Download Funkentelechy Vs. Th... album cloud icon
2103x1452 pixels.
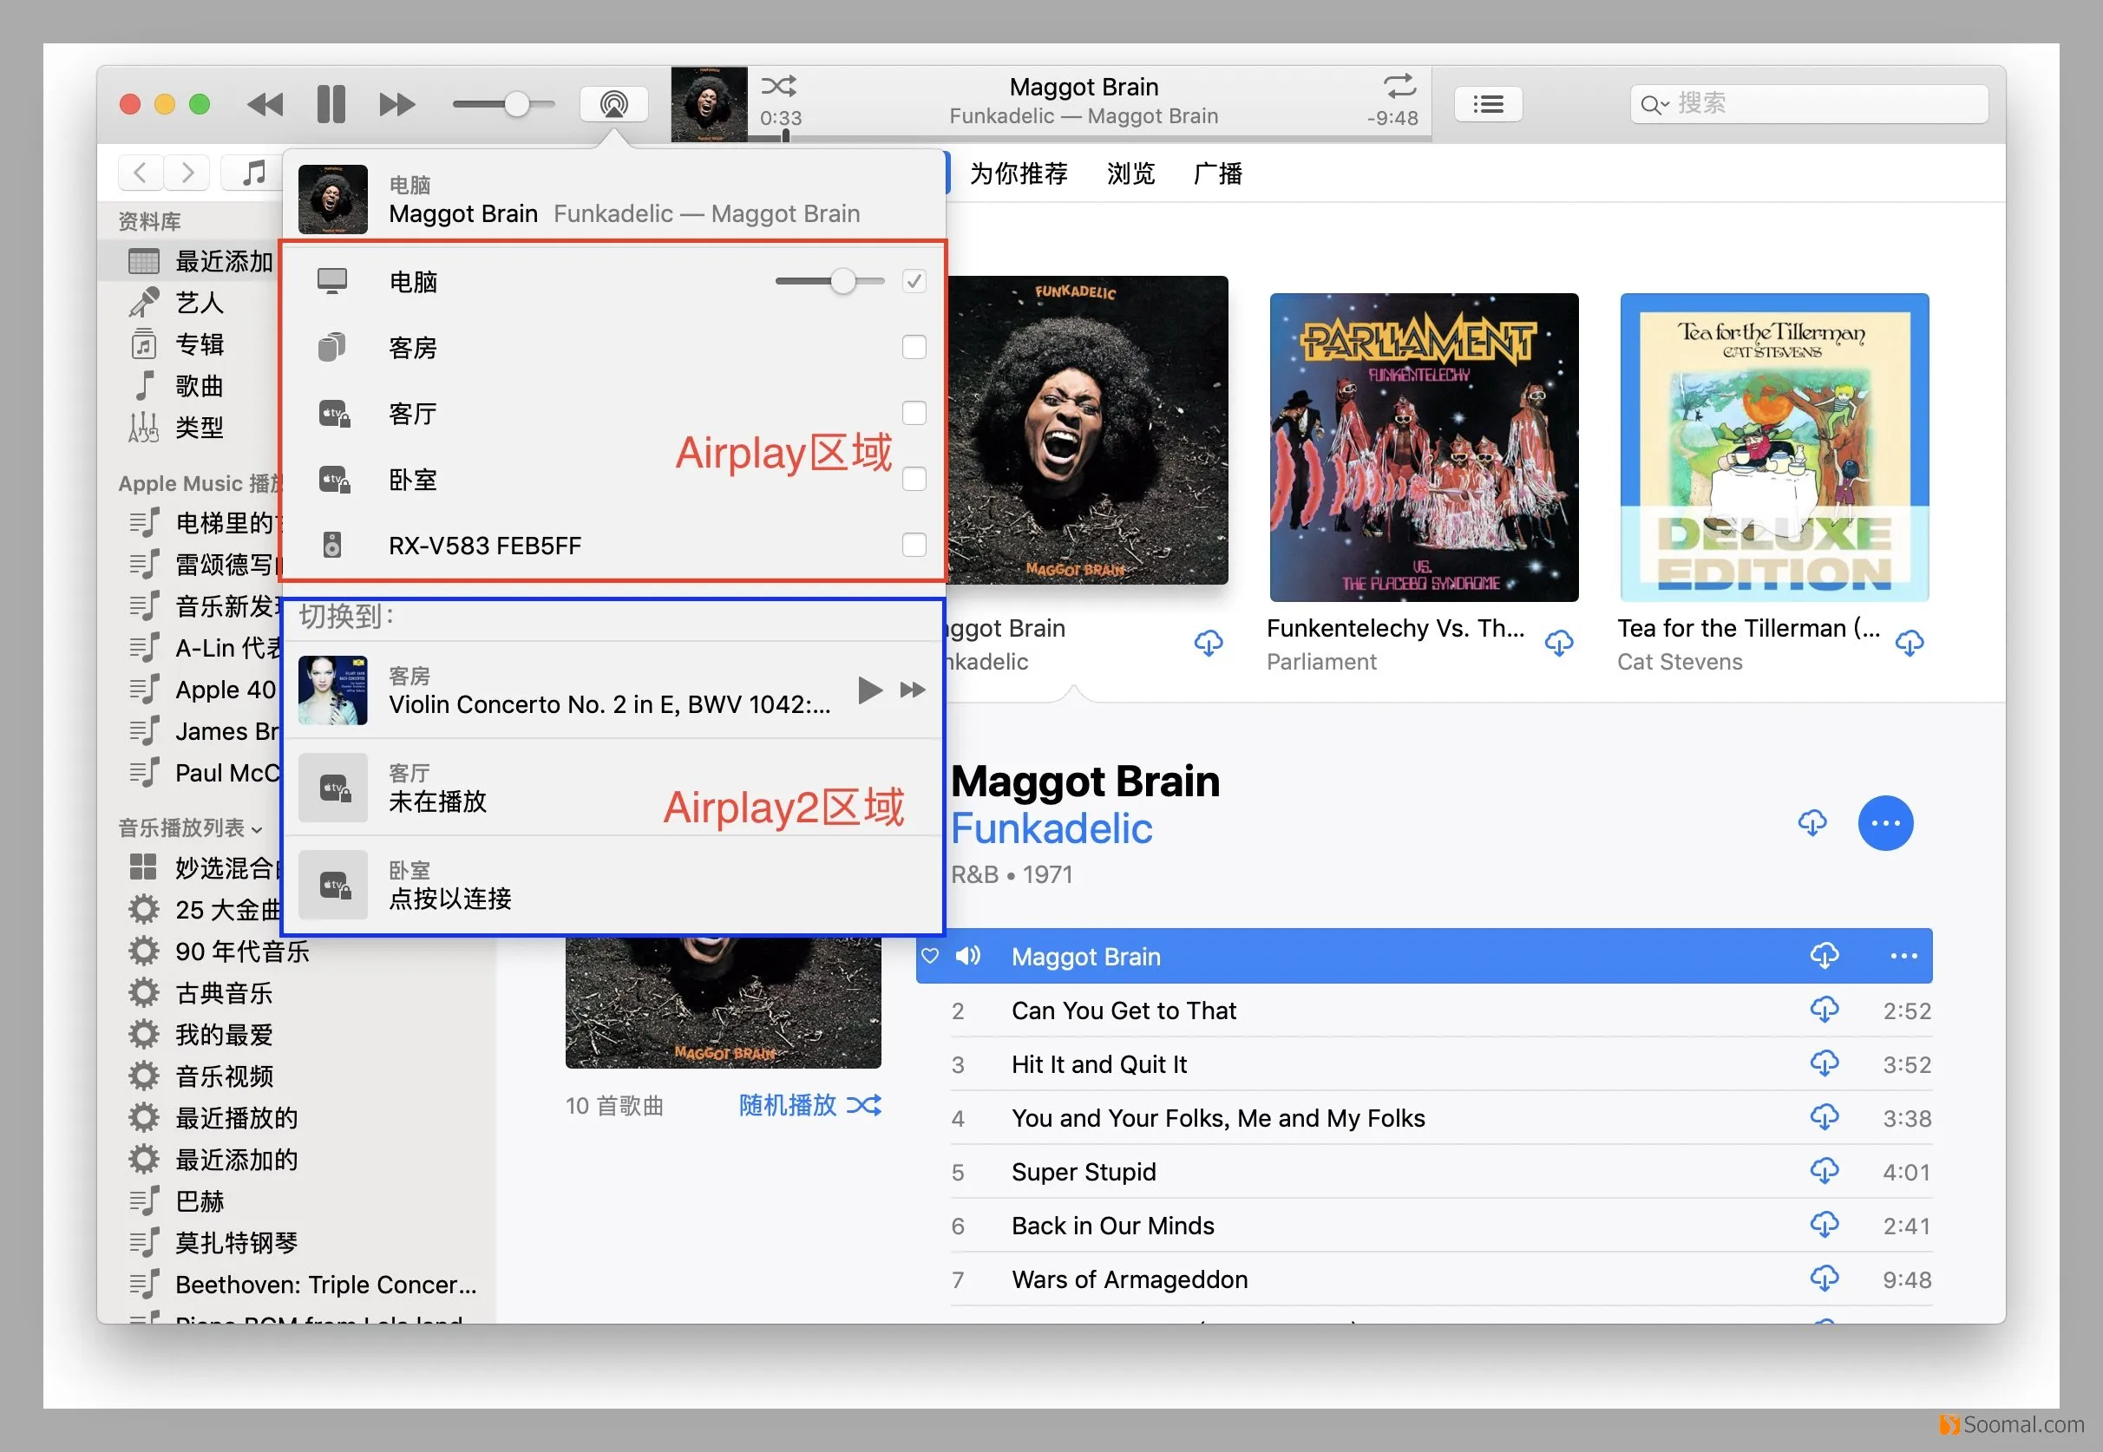point(1559,644)
